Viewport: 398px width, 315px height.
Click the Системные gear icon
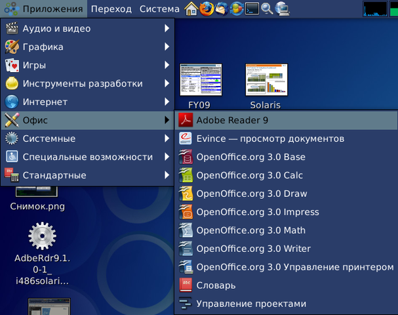12,138
